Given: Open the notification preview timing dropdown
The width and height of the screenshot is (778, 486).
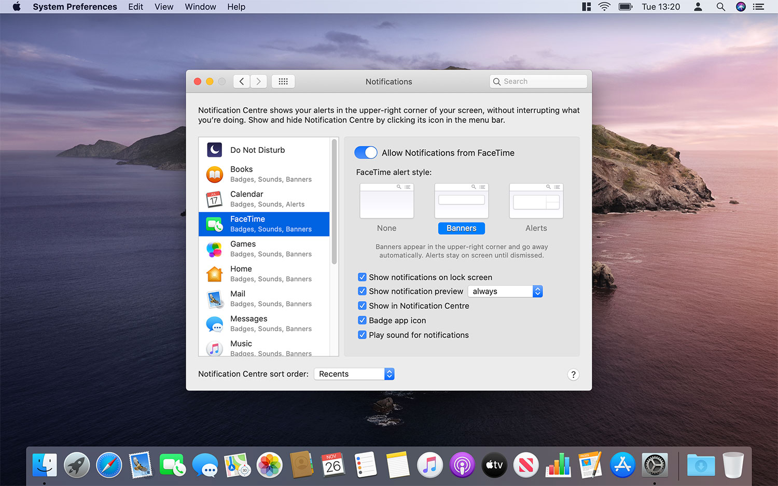Looking at the screenshot, I should [505, 291].
